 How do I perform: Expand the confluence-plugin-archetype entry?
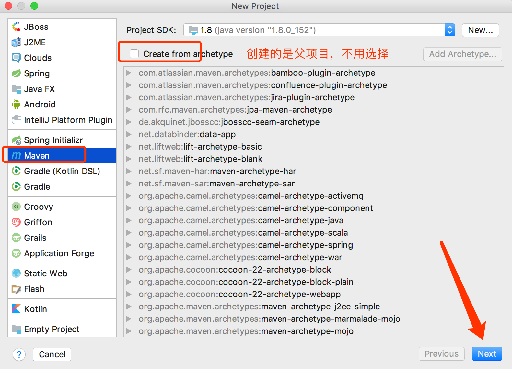click(x=129, y=85)
